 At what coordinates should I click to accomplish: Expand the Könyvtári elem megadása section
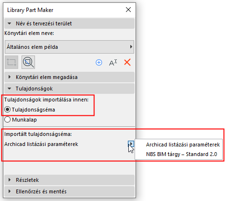pos(69,77)
